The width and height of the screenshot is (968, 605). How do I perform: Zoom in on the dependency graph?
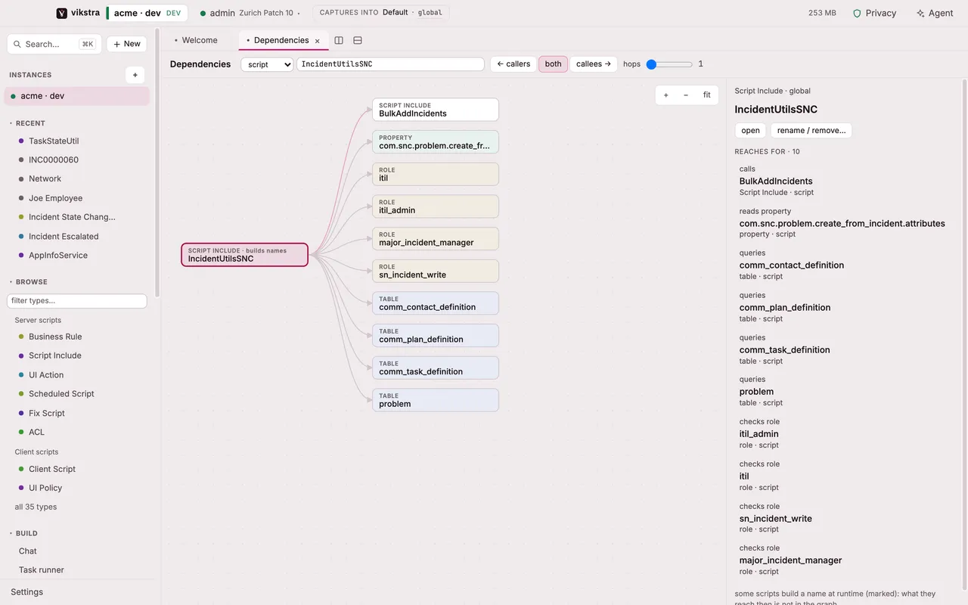pyautogui.click(x=666, y=95)
